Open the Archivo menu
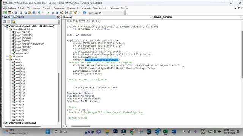 12,8
